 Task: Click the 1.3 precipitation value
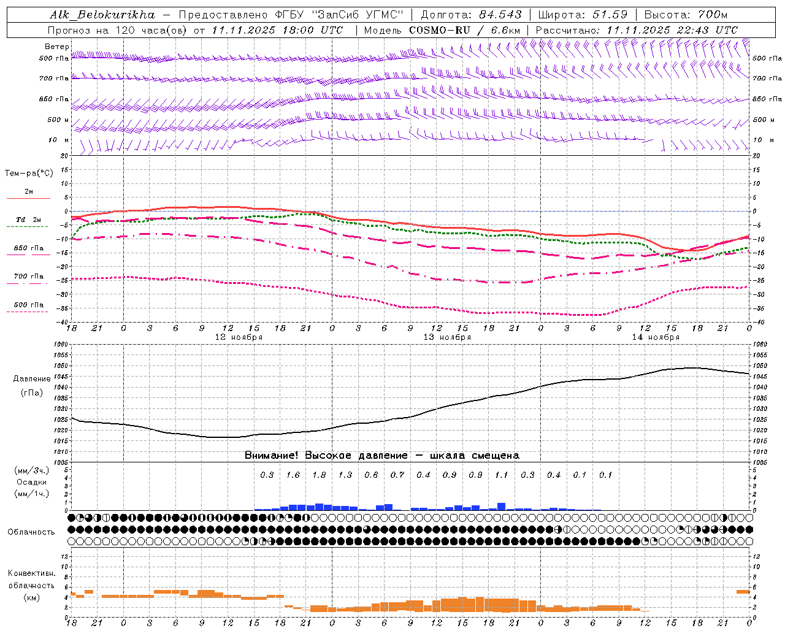click(345, 475)
